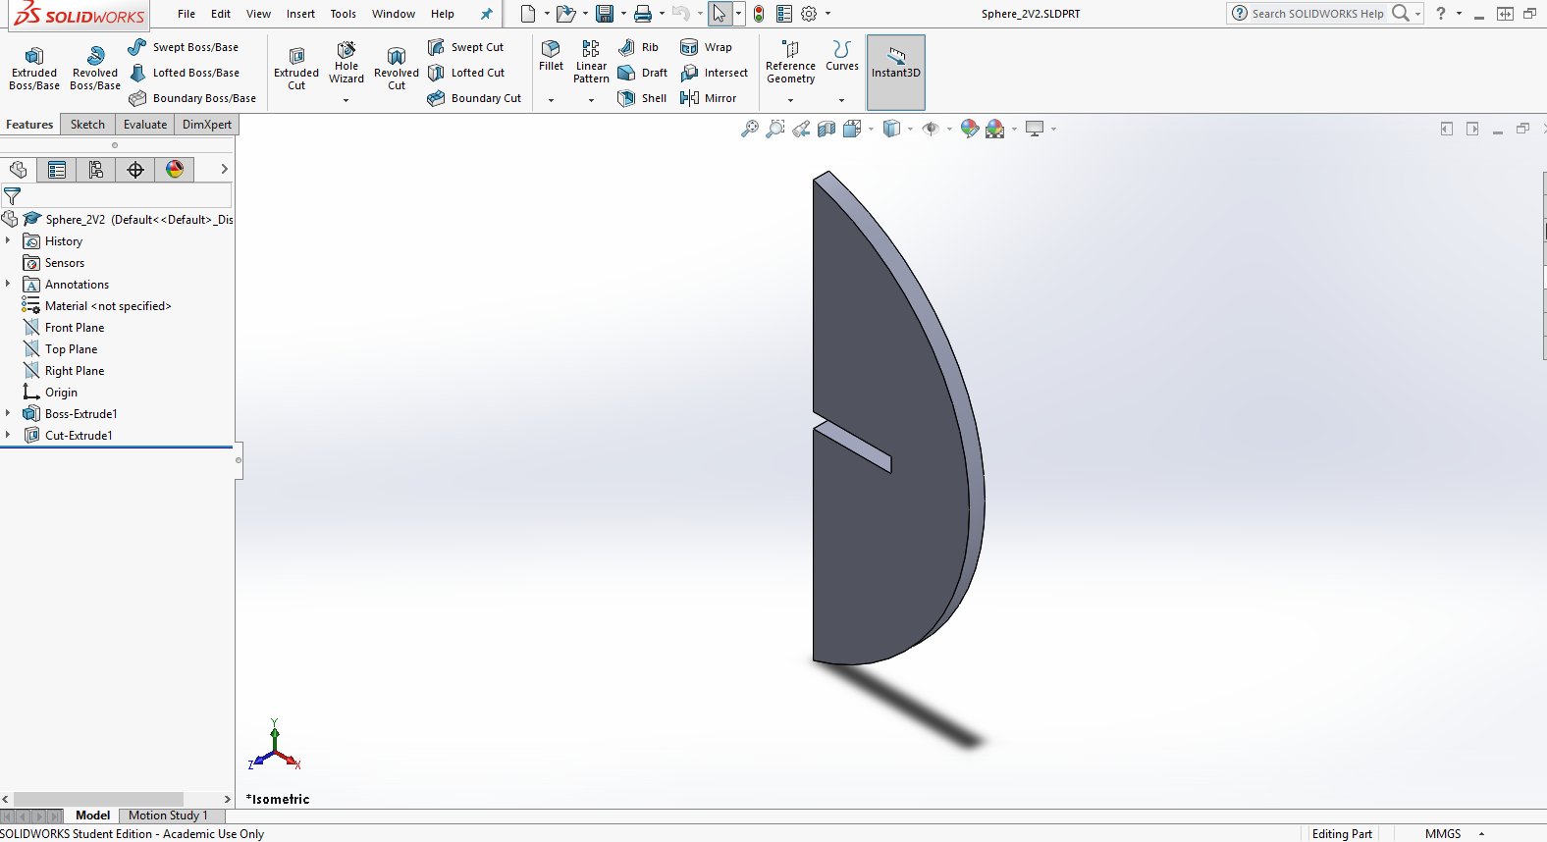Switch to the Evaluate tab

tap(145, 125)
